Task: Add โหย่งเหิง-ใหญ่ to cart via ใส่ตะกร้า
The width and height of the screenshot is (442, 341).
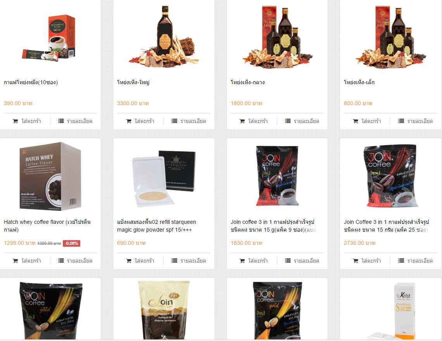Action: pyautogui.click(x=140, y=121)
